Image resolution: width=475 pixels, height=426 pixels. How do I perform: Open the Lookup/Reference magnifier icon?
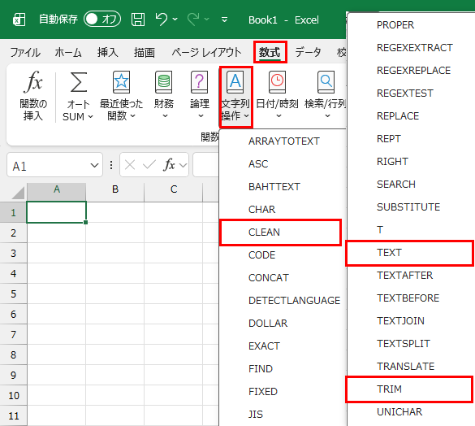pos(326,82)
